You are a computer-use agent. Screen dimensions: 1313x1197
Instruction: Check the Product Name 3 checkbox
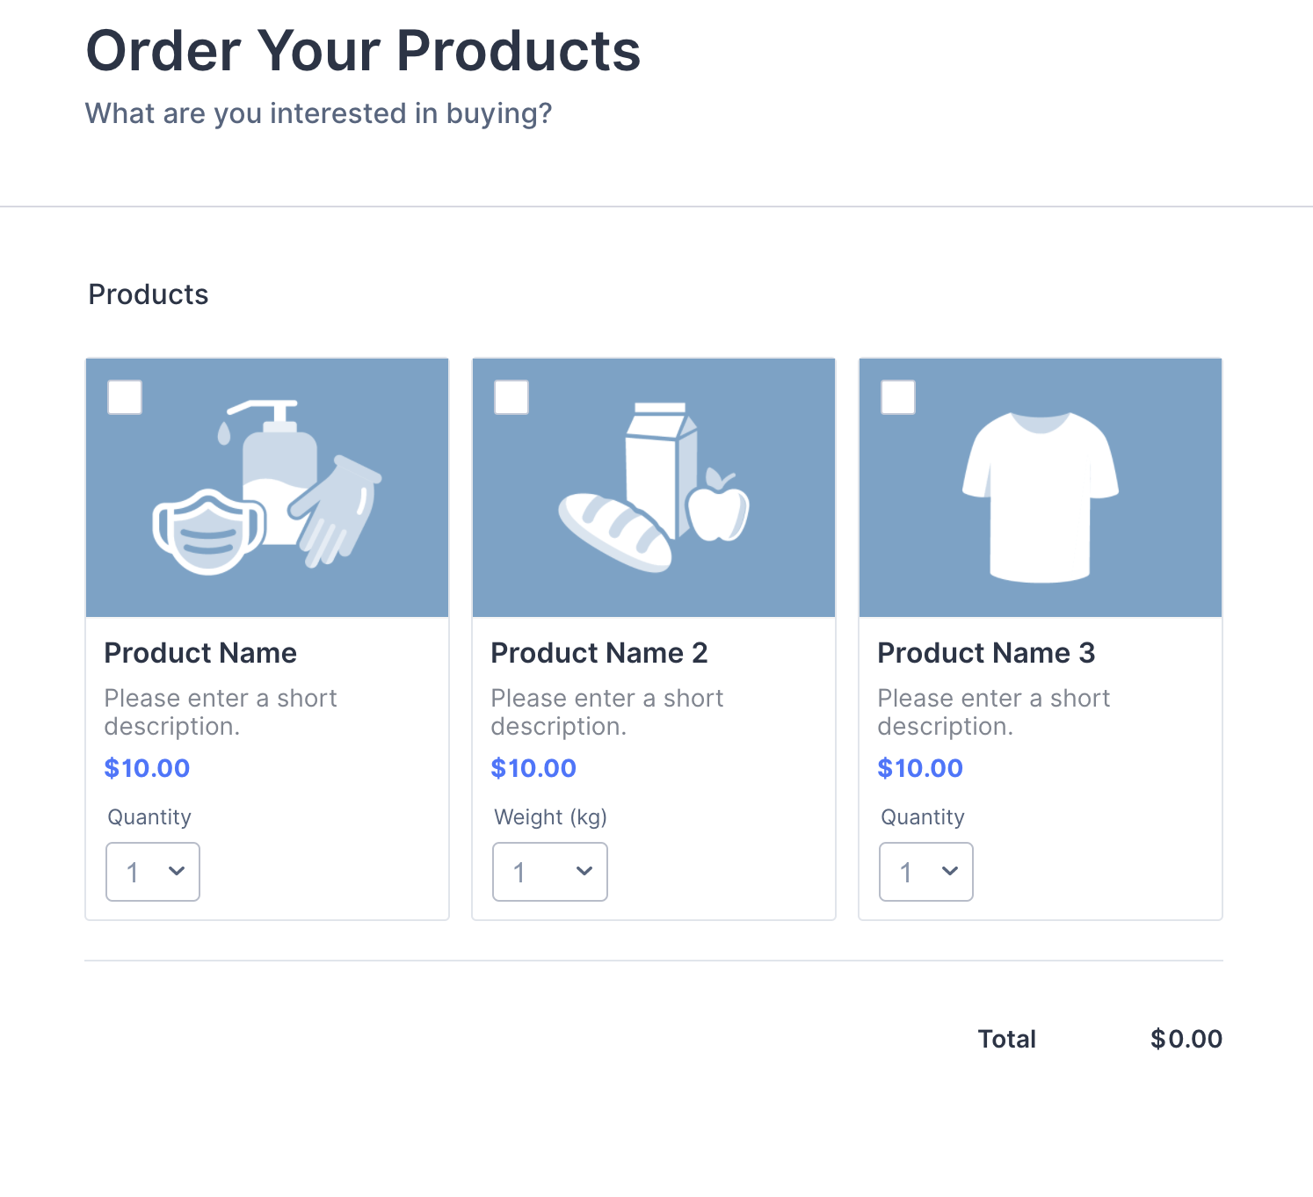point(898,397)
